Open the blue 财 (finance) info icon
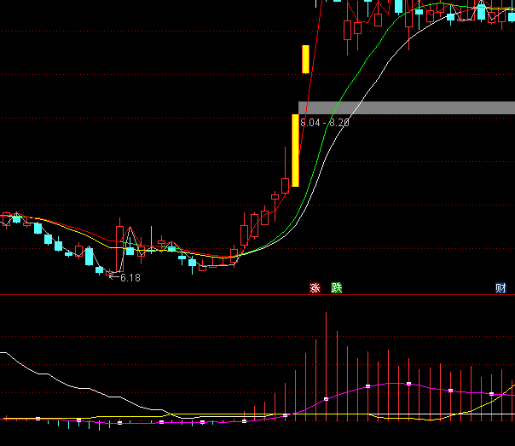The image size is (515, 446). pos(501,288)
